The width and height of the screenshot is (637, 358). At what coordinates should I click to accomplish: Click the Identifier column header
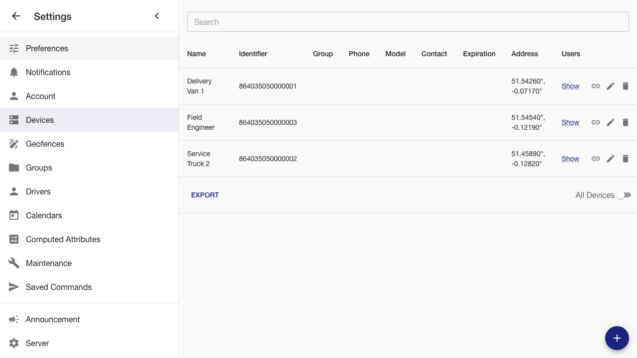click(x=253, y=54)
